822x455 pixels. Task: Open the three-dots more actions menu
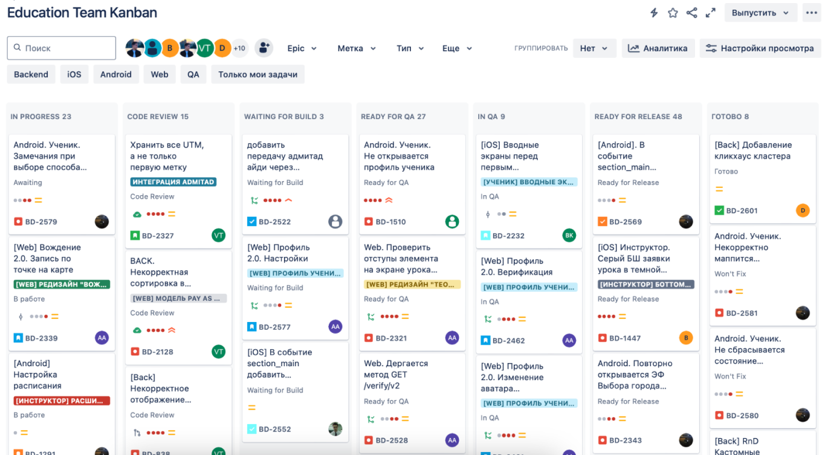coord(812,13)
